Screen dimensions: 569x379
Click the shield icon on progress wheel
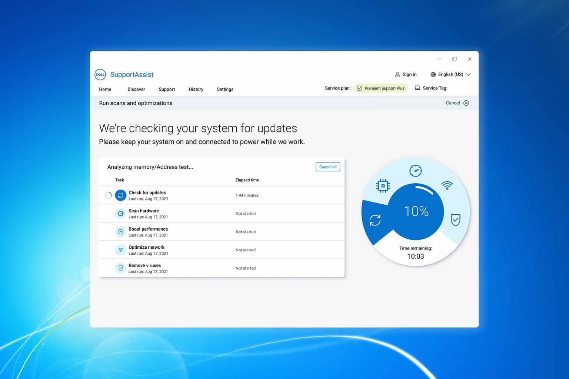click(x=456, y=219)
